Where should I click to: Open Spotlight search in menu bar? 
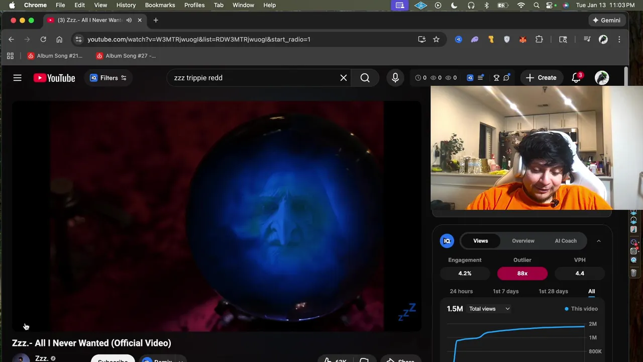coord(537,5)
